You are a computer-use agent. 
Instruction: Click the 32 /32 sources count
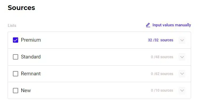click(161, 40)
